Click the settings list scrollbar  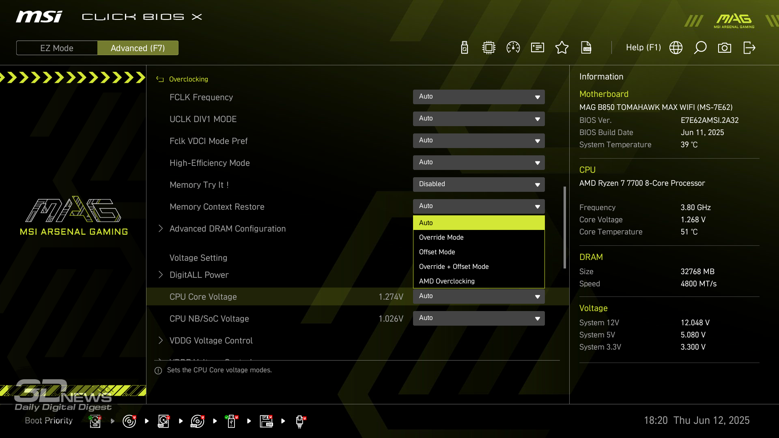pos(564,228)
